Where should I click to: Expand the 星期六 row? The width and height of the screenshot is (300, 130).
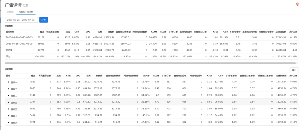click(x=8, y=116)
